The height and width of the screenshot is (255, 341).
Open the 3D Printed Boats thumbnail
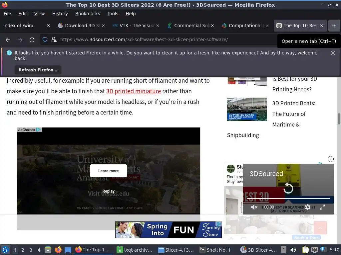(x=247, y=109)
